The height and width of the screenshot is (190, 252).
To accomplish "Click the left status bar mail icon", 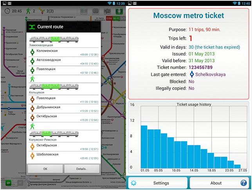I will [x=9, y=3].
